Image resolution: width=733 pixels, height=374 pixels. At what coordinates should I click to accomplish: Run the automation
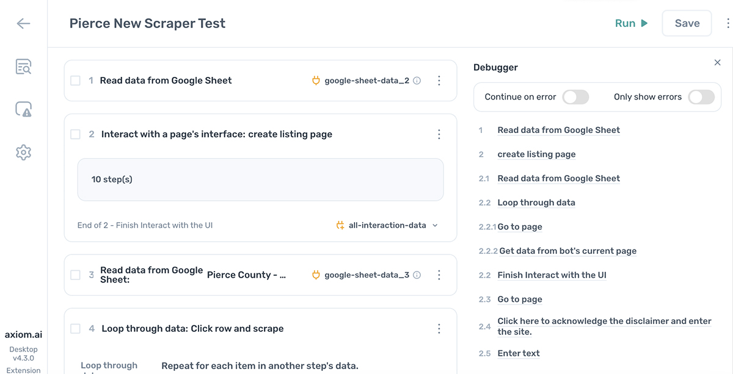[632, 23]
